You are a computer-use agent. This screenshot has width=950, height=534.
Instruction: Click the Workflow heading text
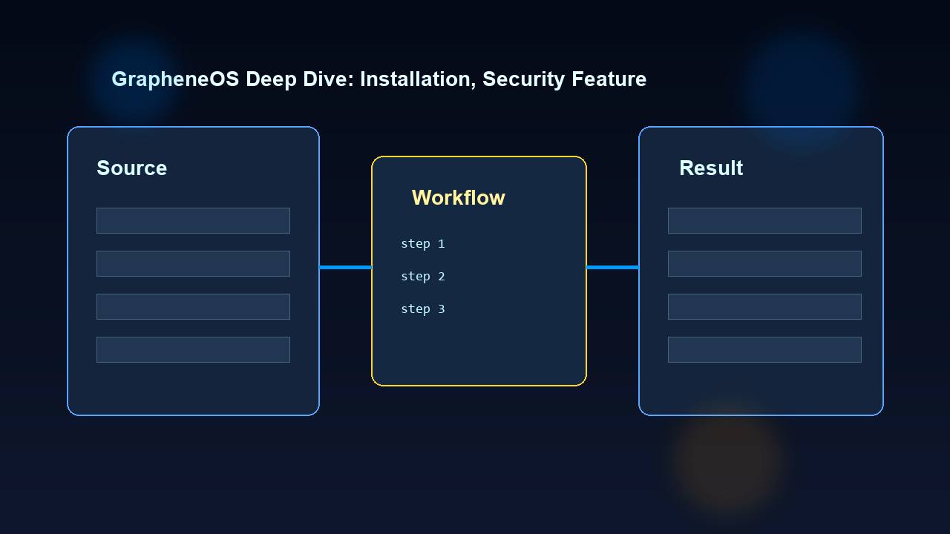(x=458, y=197)
